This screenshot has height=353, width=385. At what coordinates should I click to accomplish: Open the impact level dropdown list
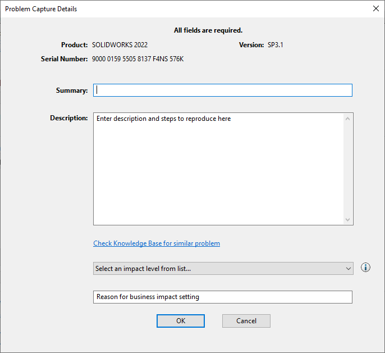coord(223,269)
